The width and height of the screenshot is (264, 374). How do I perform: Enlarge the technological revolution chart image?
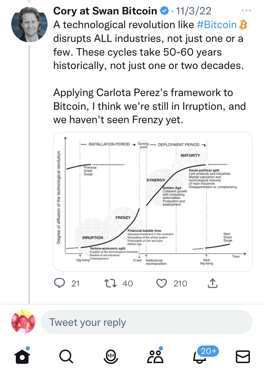click(152, 202)
